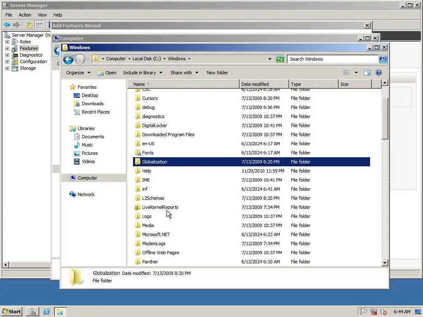
Task: Go back with the Explorer back arrow
Action: click(x=68, y=59)
